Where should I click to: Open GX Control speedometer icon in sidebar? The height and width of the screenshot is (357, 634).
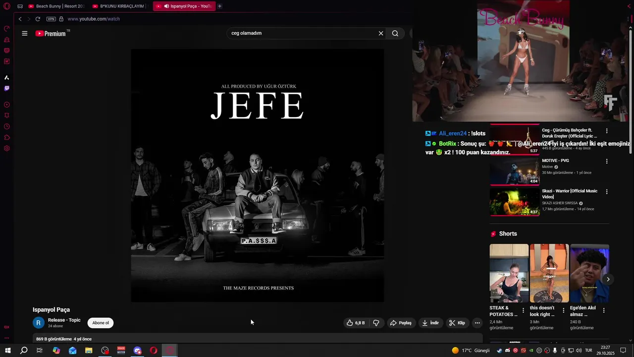point(7,28)
